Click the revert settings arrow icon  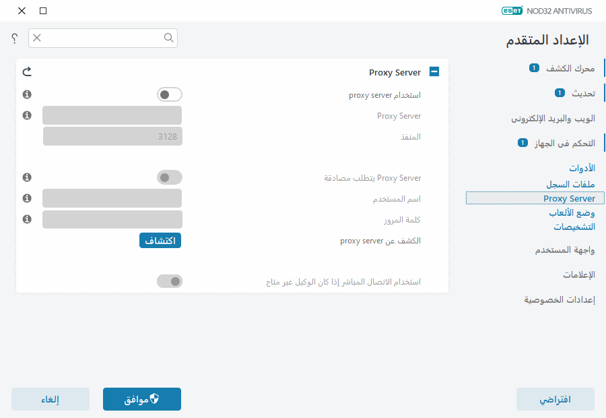(x=27, y=71)
